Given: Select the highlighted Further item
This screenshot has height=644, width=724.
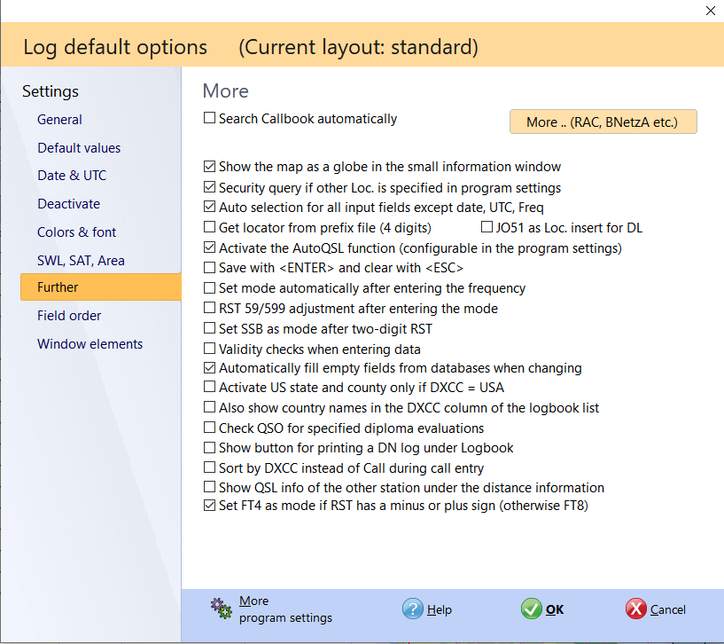Looking at the screenshot, I should 101,287.
